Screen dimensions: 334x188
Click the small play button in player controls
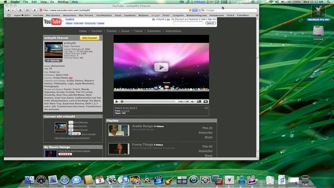(x=116, y=102)
